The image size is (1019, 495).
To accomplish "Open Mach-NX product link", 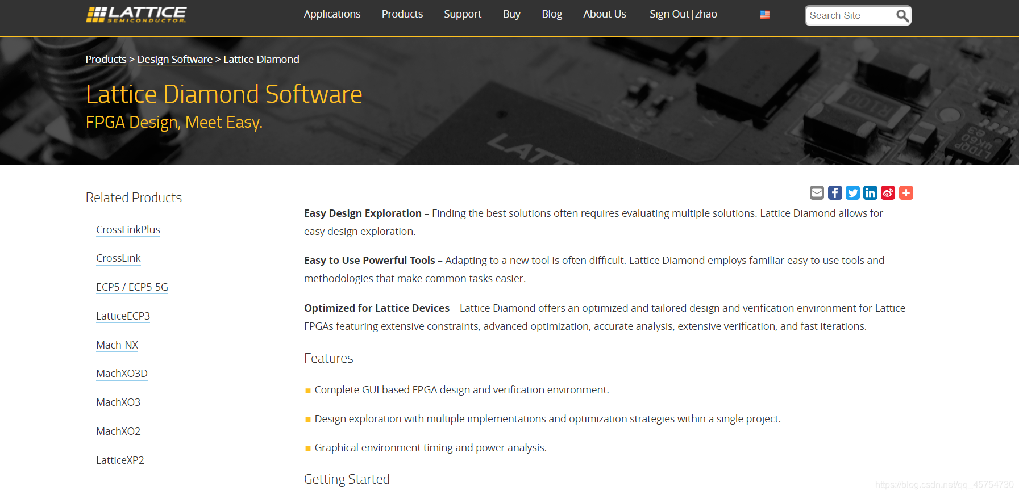I will (117, 345).
